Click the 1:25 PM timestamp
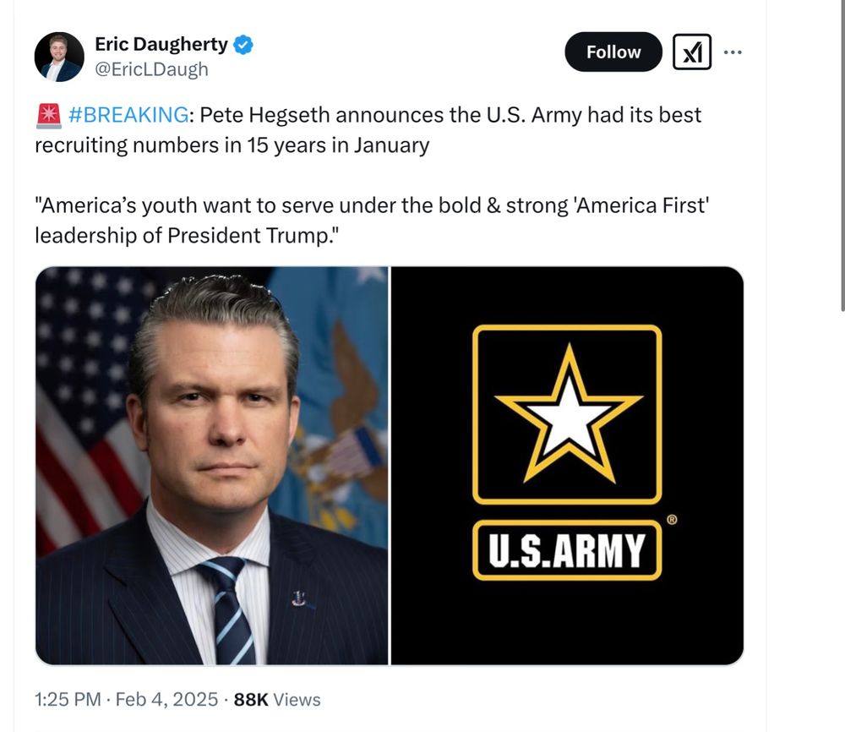The width and height of the screenshot is (845, 732). coord(67,700)
